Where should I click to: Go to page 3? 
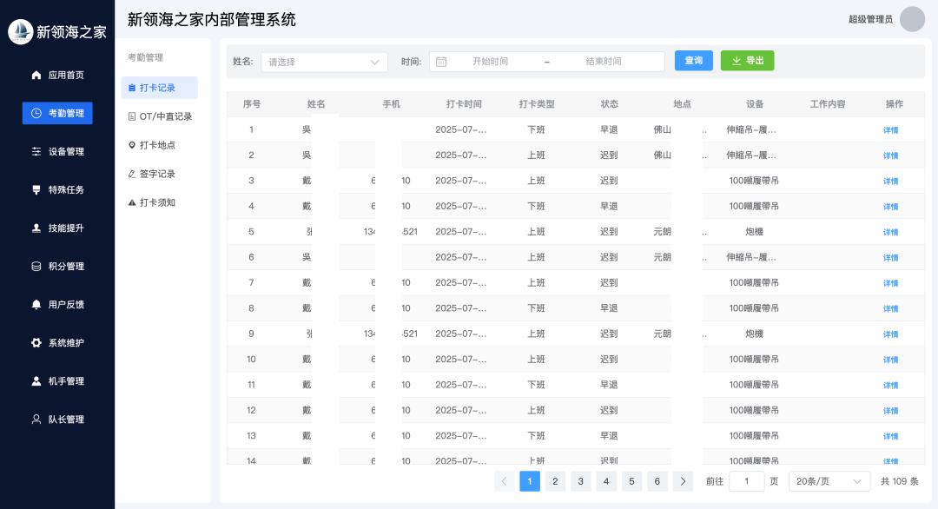click(x=580, y=481)
